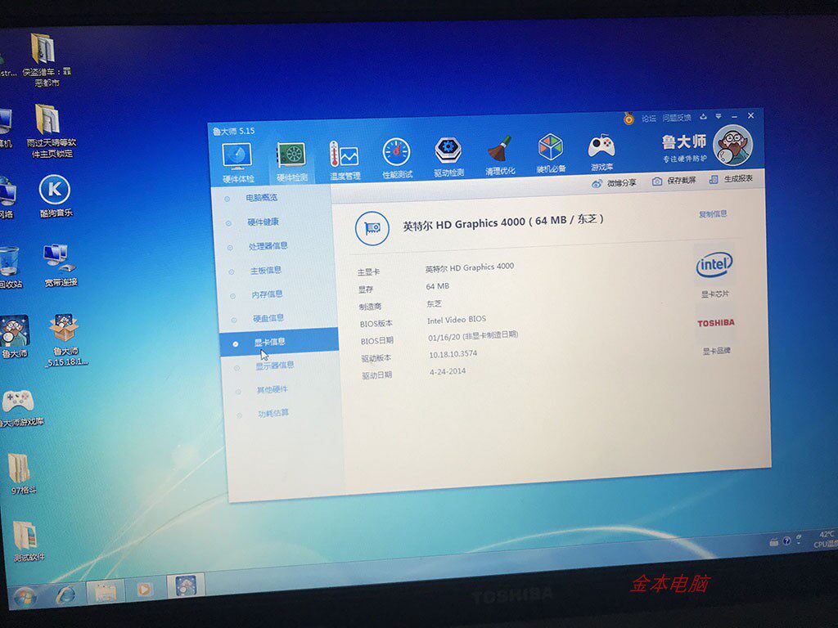Image resolution: width=838 pixels, height=628 pixels.
Task: Click the skin icon in title bar
Action: [703, 116]
